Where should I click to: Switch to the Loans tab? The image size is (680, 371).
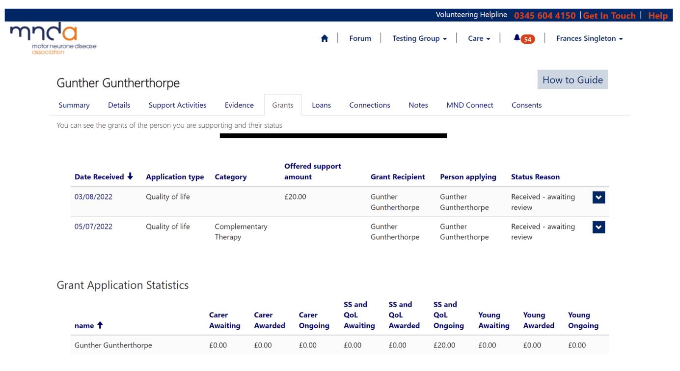(322, 105)
